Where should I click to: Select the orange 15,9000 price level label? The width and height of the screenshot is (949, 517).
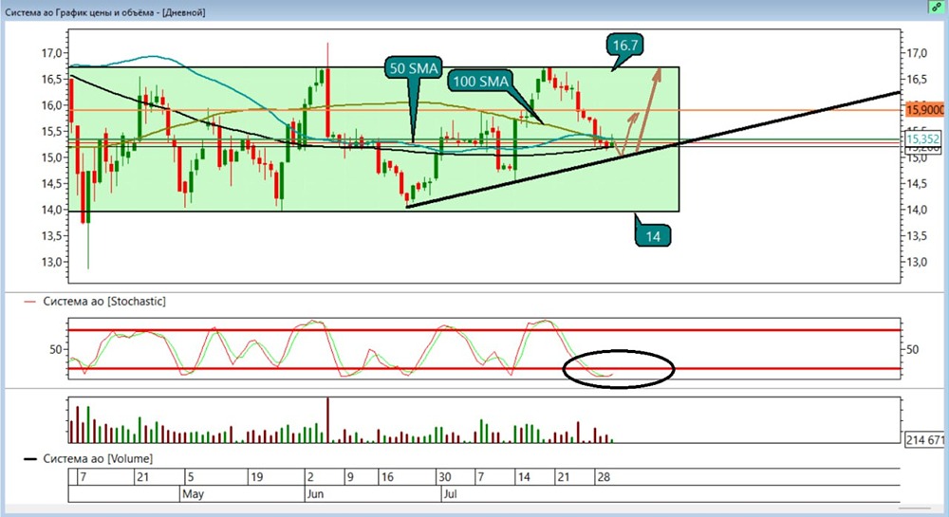click(924, 110)
